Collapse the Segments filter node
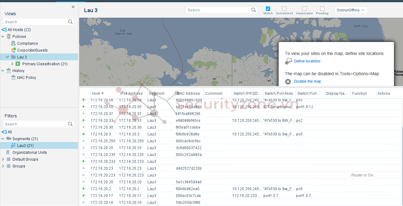 click(x=3, y=139)
